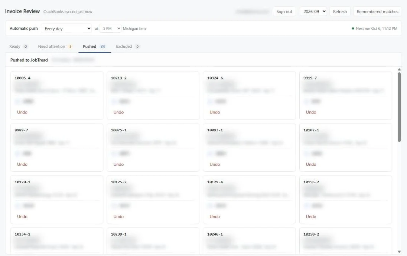
Task: Undo pushed invoice 10156-2
Action: click(x=311, y=216)
